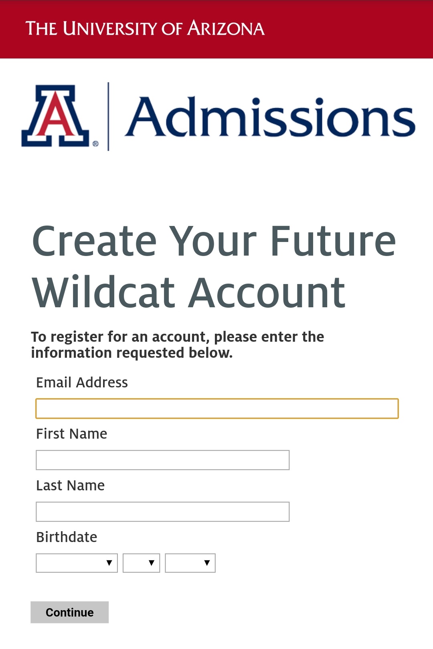Select the Last Name text box
433x649 pixels.
point(162,512)
